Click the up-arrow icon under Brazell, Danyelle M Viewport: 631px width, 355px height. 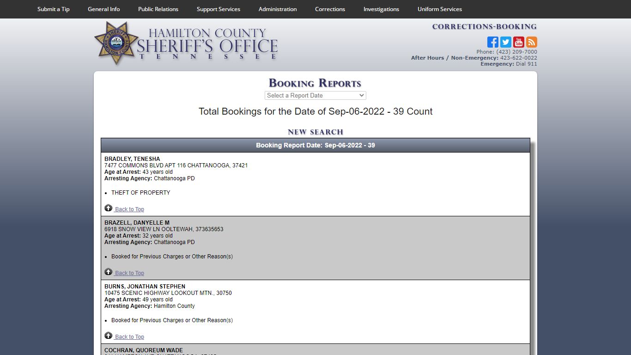[x=109, y=272]
